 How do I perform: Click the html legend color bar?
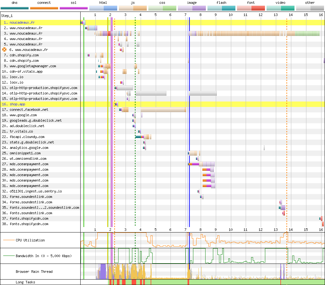point(103,8)
